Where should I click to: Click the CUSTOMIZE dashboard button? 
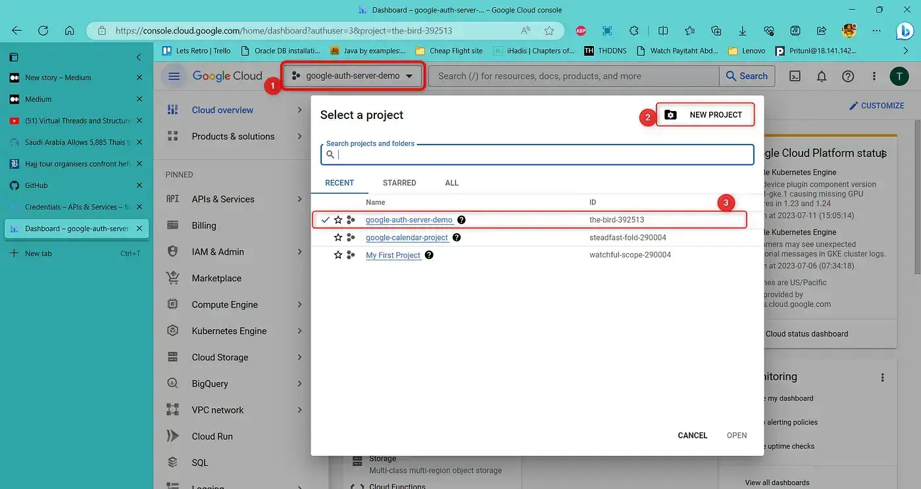pos(876,105)
